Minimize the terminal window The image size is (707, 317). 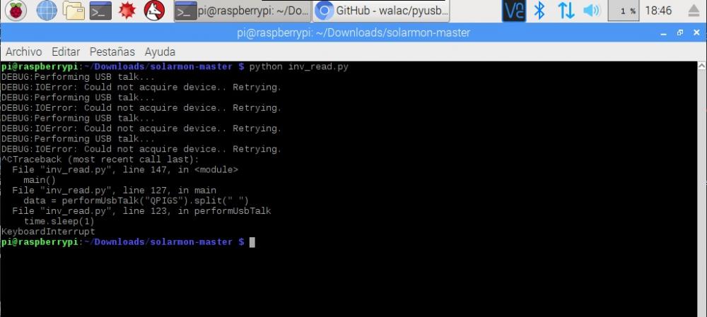point(663,33)
